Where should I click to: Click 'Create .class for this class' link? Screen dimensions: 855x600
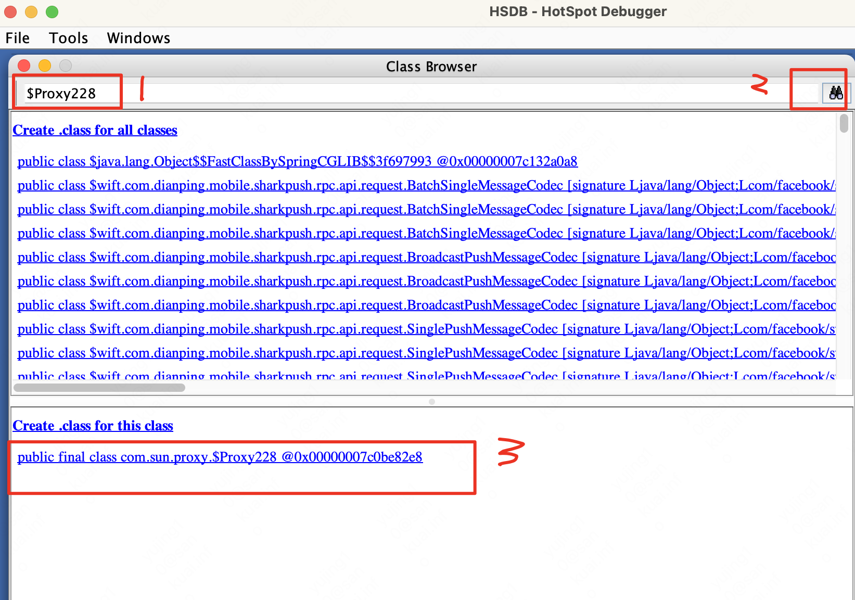click(x=93, y=426)
